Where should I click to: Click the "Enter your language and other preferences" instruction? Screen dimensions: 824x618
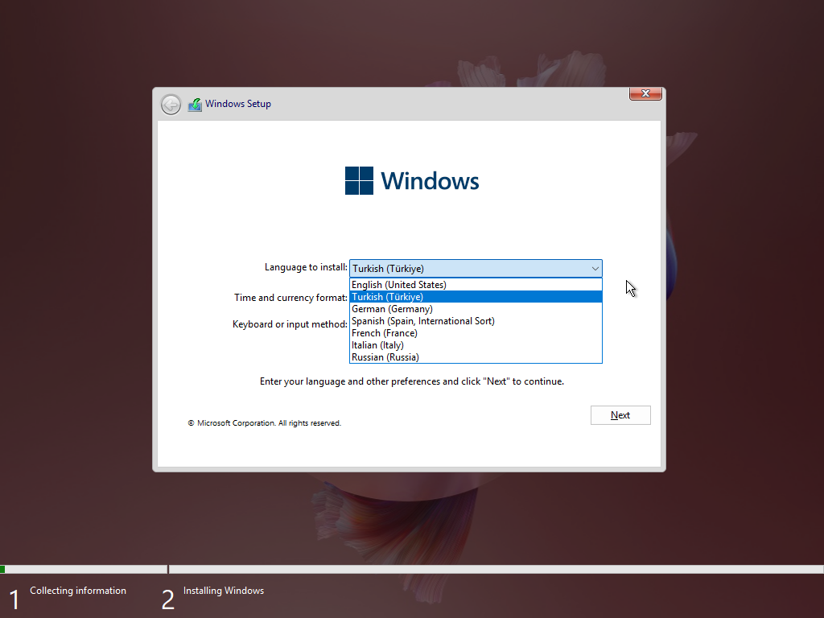(x=411, y=381)
